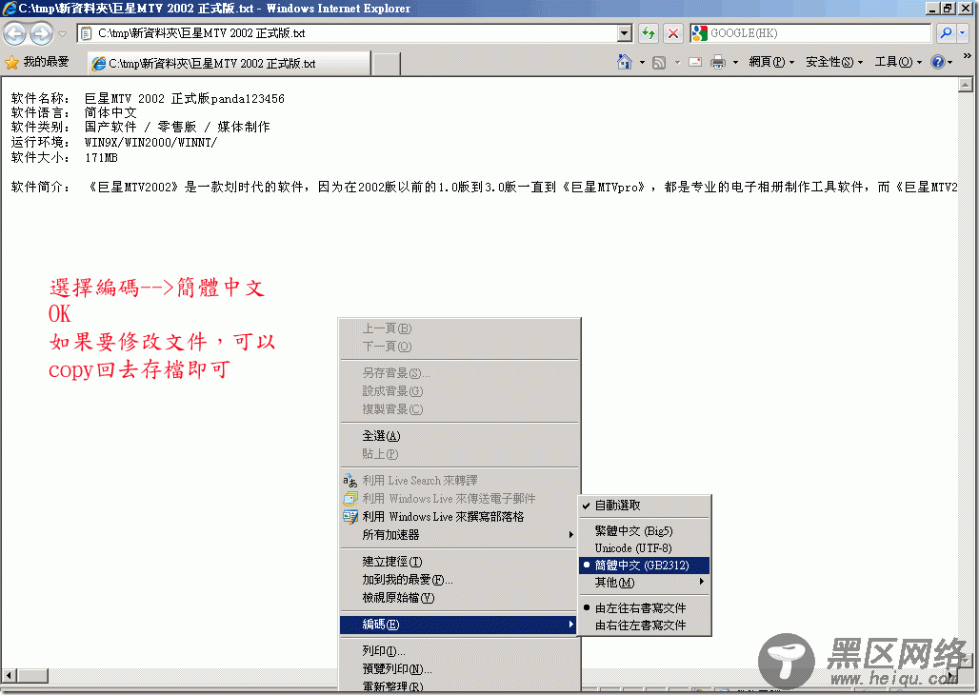Click the Home page icon

tap(625, 62)
